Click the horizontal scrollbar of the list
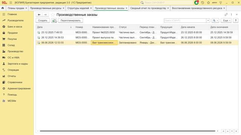 [x=127, y=131]
